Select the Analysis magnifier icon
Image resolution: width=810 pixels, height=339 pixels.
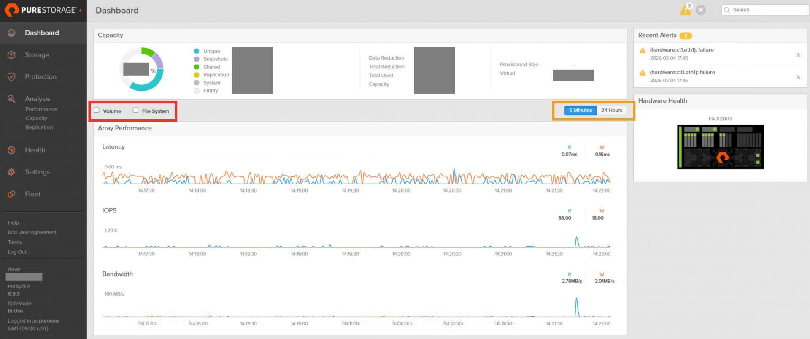pos(11,99)
